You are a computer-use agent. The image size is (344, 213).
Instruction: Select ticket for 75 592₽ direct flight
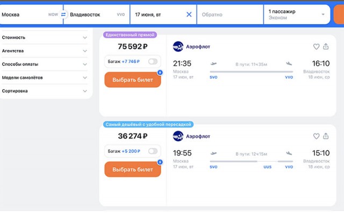pos(133,80)
